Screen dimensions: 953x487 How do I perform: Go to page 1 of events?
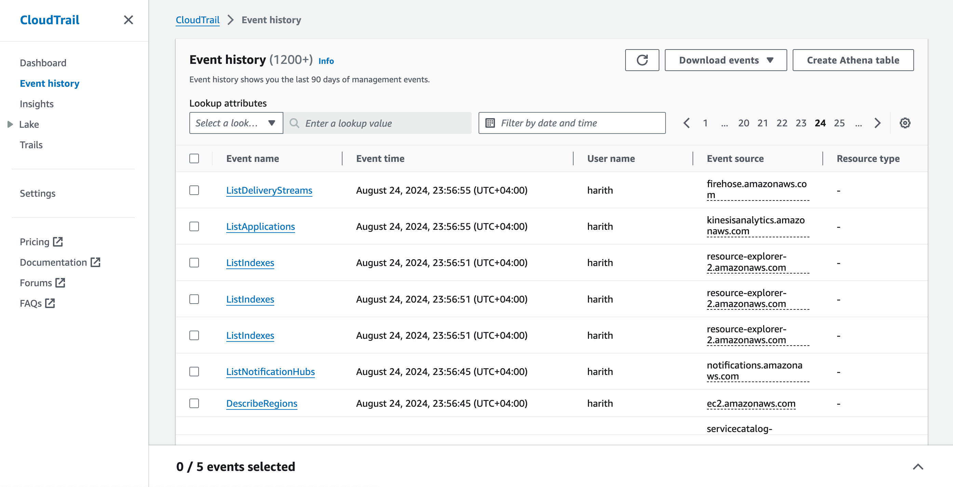(x=705, y=123)
